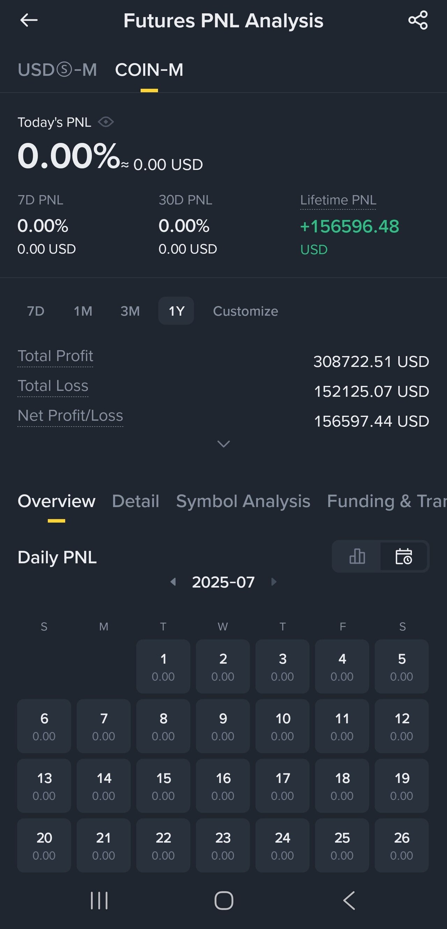
Task: Open Symbol Analysis tab
Action: (x=243, y=501)
